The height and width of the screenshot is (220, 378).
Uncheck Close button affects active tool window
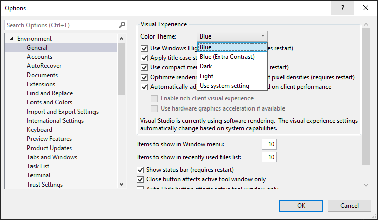point(141,179)
